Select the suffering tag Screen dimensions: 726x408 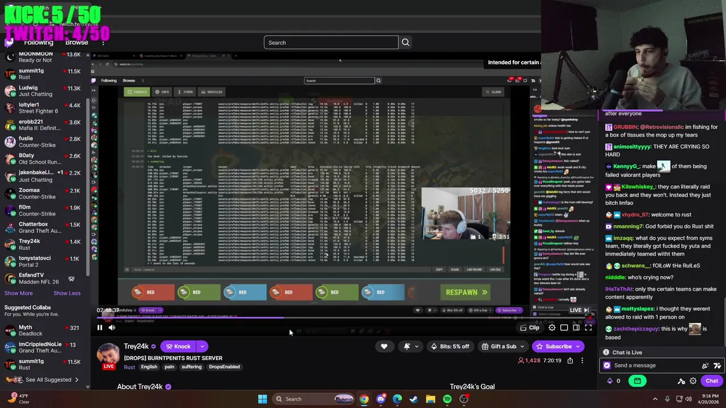tap(192, 367)
